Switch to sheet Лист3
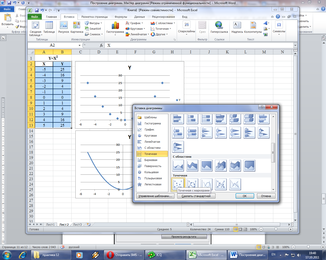 77,225
